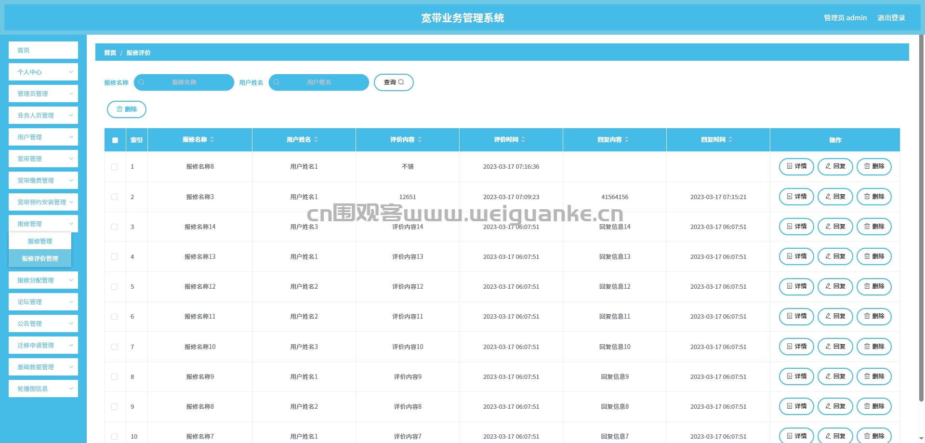Expand the 宽带管理 sidebar menu
Image resolution: width=925 pixels, height=443 pixels.
[x=43, y=159]
